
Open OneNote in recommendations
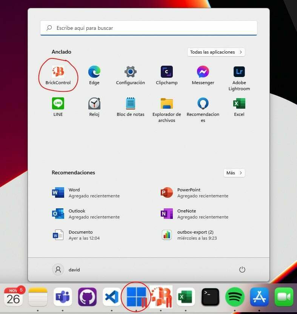(x=194, y=214)
